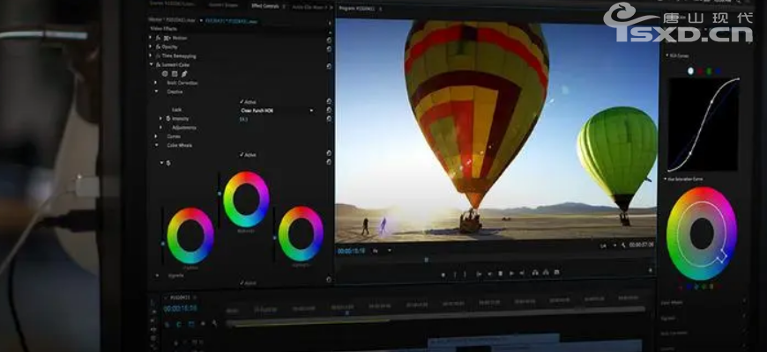The width and height of the screenshot is (767, 352).
Task: Expand the Basic Correction group
Action: (x=156, y=83)
